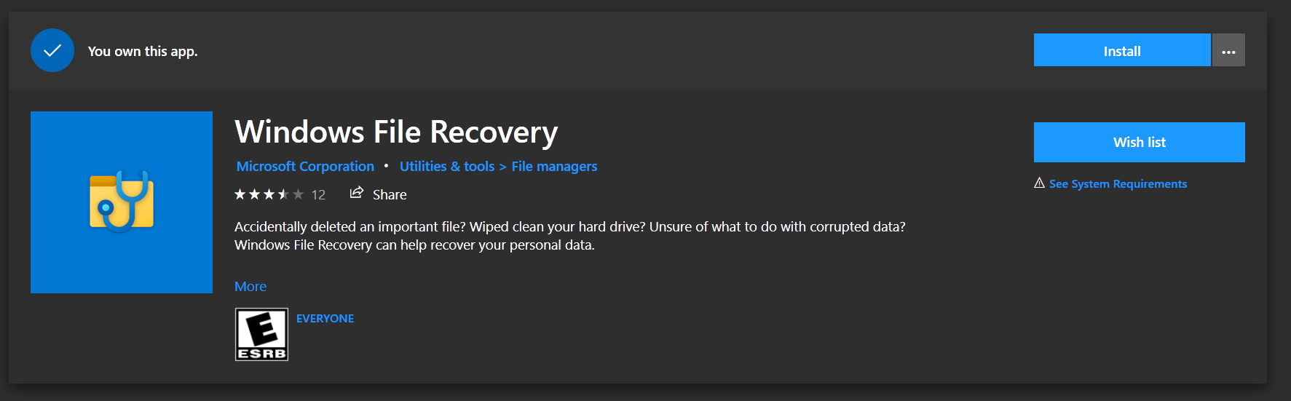1291x401 pixels.
Task: Open the EVERYONE rating link
Action: pyautogui.click(x=325, y=319)
